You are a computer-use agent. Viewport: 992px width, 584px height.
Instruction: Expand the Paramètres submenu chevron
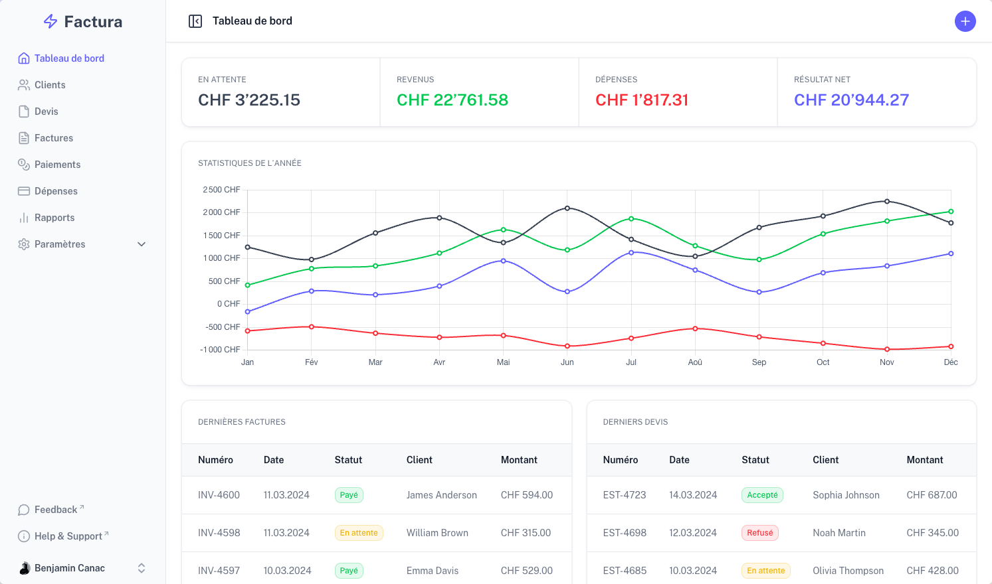[142, 244]
